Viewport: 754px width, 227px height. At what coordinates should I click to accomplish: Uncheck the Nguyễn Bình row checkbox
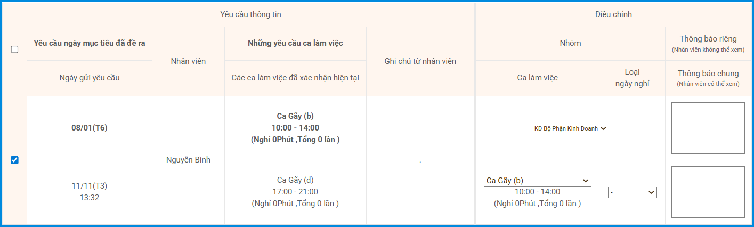pyautogui.click(x=14, y=160)
